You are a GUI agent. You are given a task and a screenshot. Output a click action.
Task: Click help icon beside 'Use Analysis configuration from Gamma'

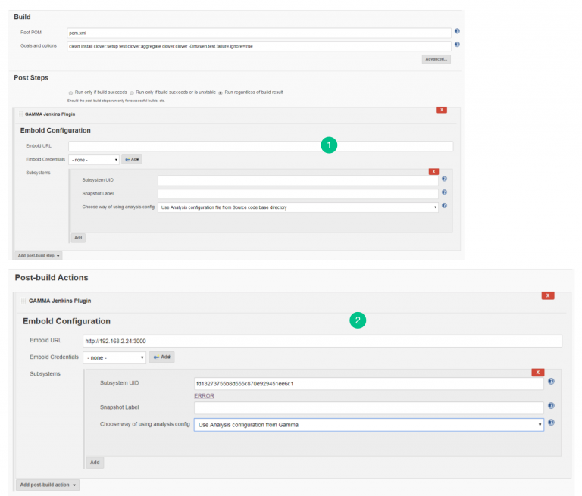click(551, 423)
